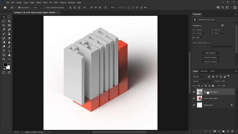
Task: Select the Horizontal Type tool
Action: [x=4, y=51]
